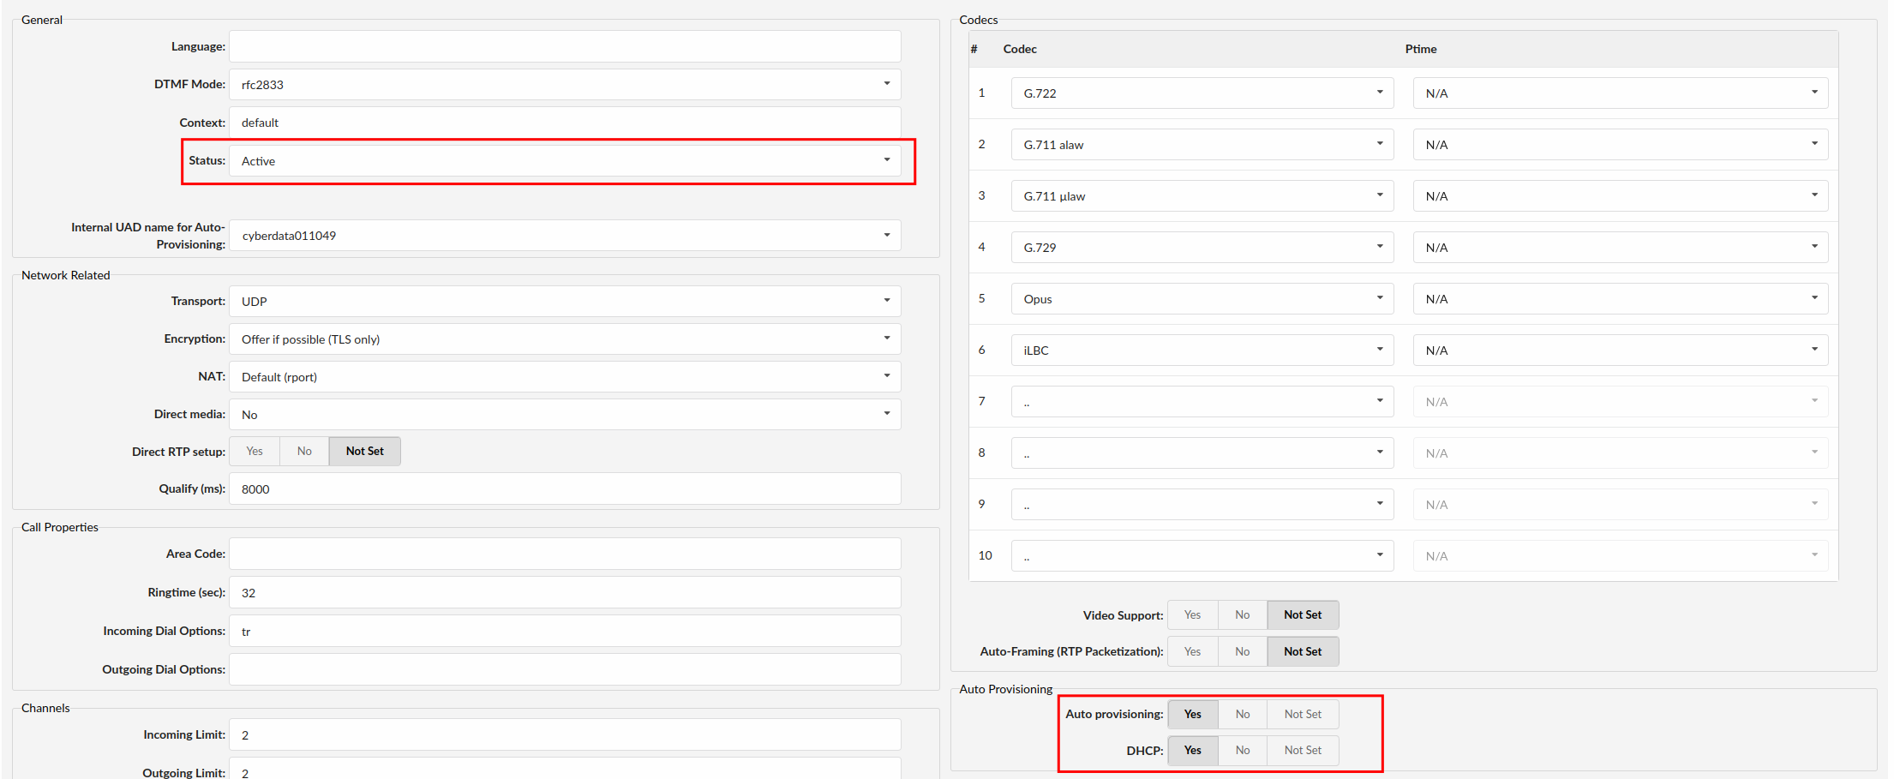Open the Encryption dropdown
Viewport: 1894px width, 779px height.
pos(565,339)
